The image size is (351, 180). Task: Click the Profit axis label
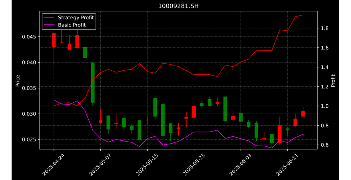tap(333, 80)
